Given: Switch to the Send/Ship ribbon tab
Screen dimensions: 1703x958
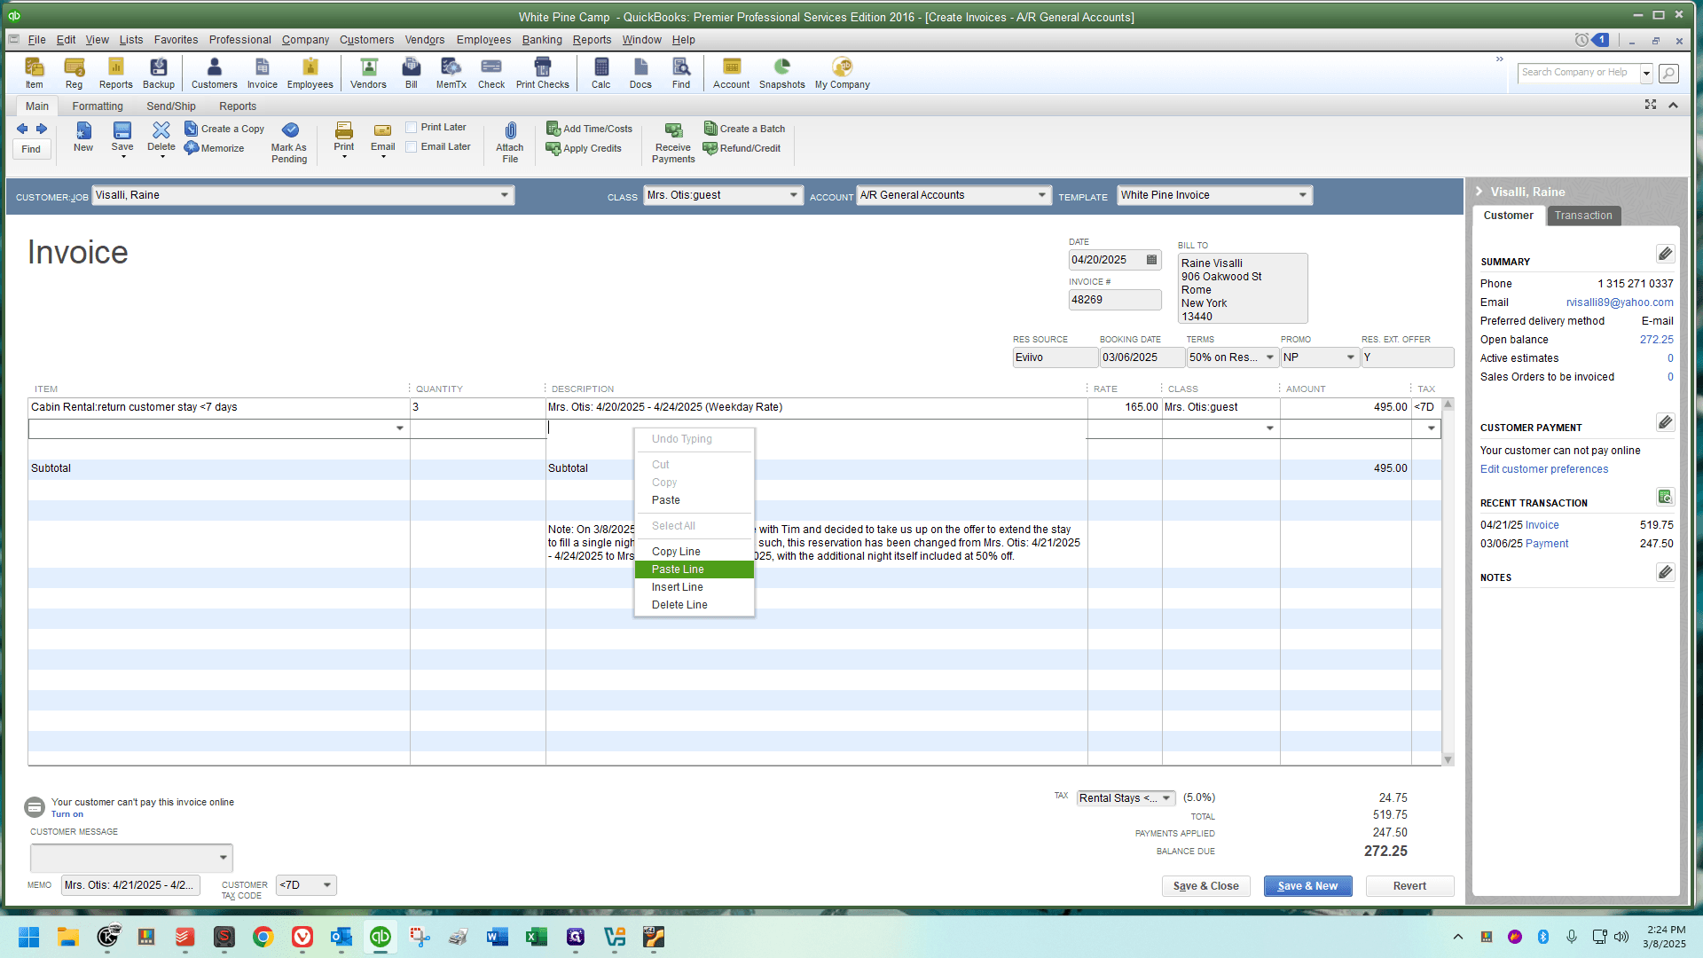Looking at the screenshot, I should pyautogui.click(x=171, y=106).
